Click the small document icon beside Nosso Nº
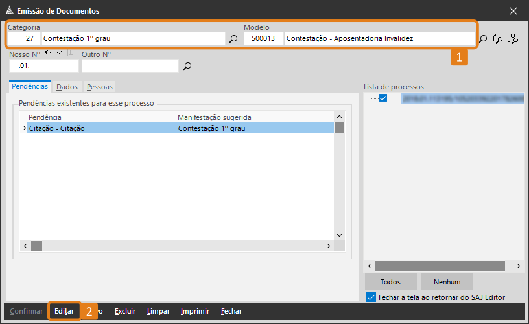This screenshot has width=529, height=324. [71, 53]
